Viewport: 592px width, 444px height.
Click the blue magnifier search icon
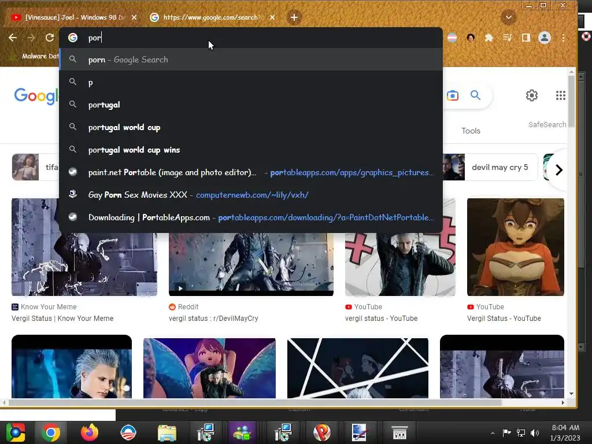[475, 95]
